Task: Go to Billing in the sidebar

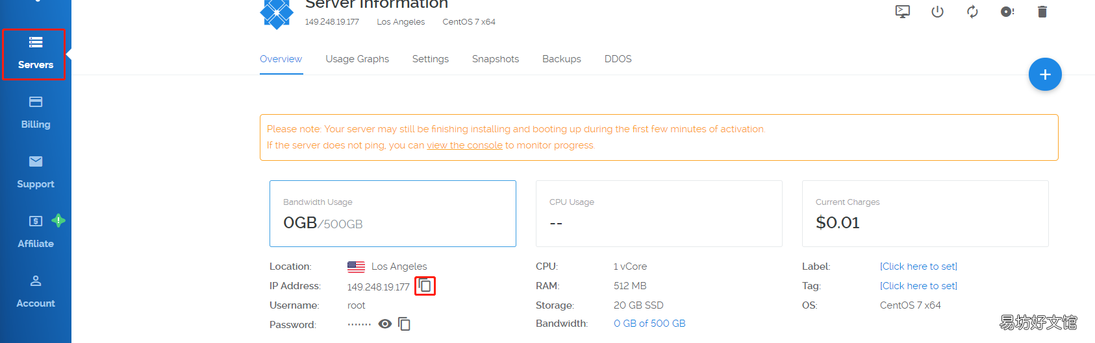Action: coord(36,113)
